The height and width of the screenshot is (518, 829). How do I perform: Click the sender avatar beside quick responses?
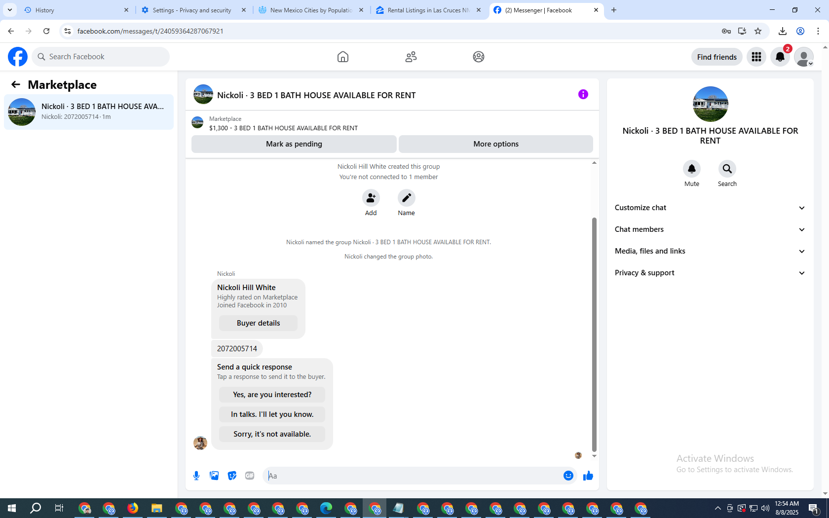pyautogui.click(x=200, y=443)
